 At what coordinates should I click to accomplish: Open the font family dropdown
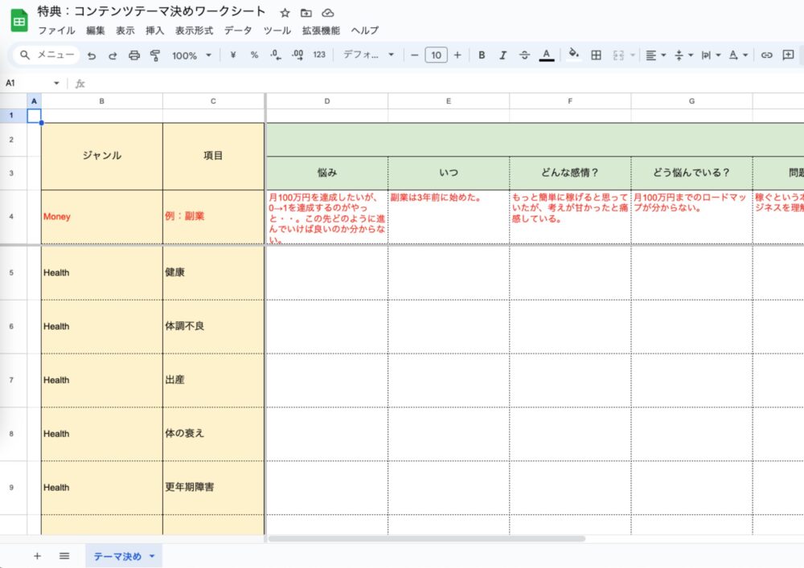[x=368, y=55]
